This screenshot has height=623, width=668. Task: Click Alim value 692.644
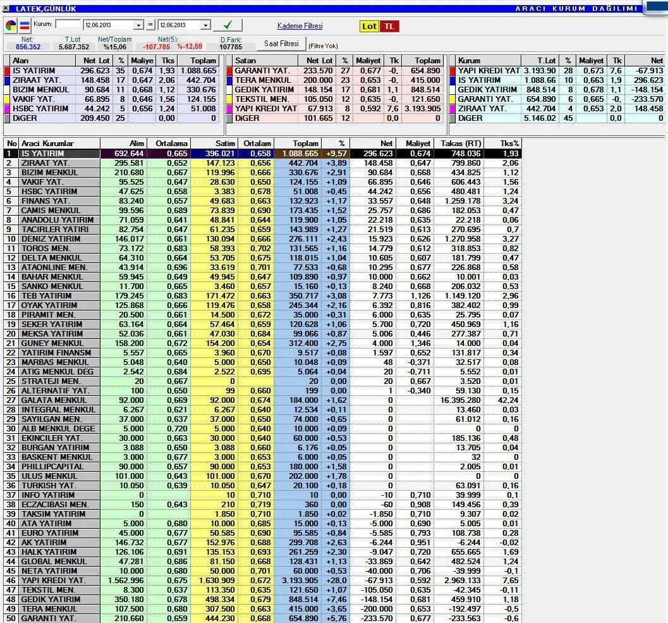click(129, 154)
